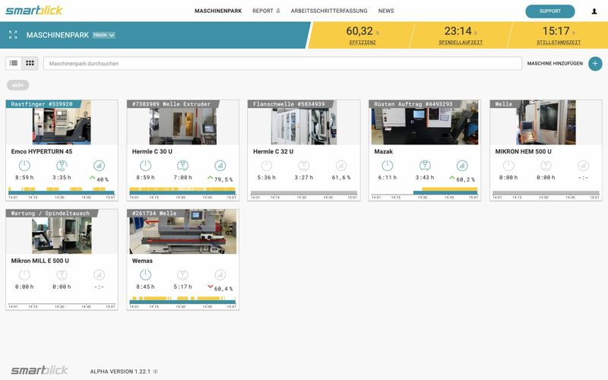The image size is (608, 380).
Task: Switch to list view
Action: point(14,64)
